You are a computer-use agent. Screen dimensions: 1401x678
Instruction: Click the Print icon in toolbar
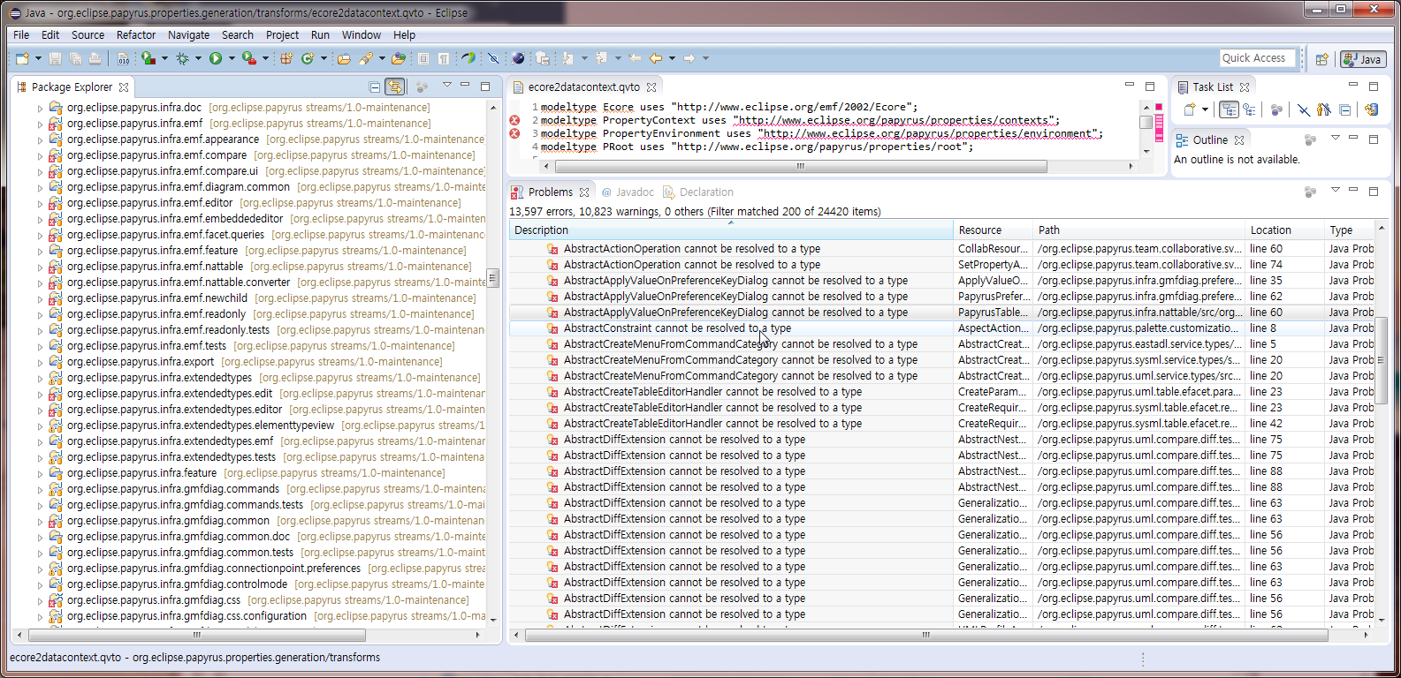click(x=95, y=58)
